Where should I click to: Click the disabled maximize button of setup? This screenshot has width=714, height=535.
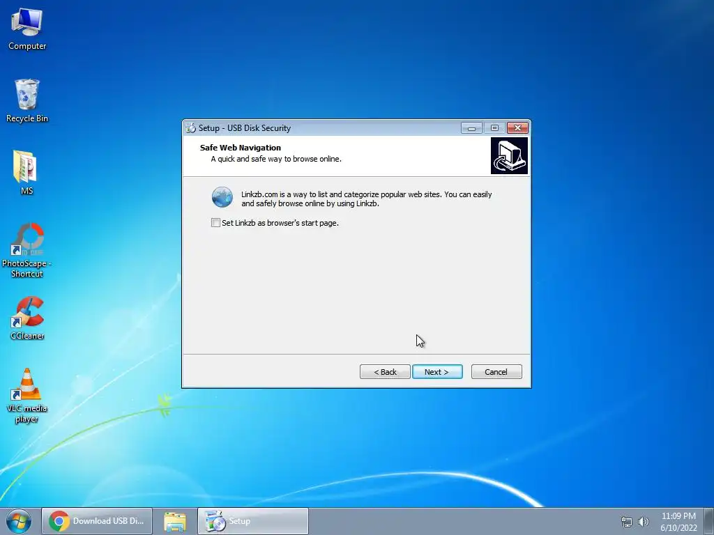point(494,128)
